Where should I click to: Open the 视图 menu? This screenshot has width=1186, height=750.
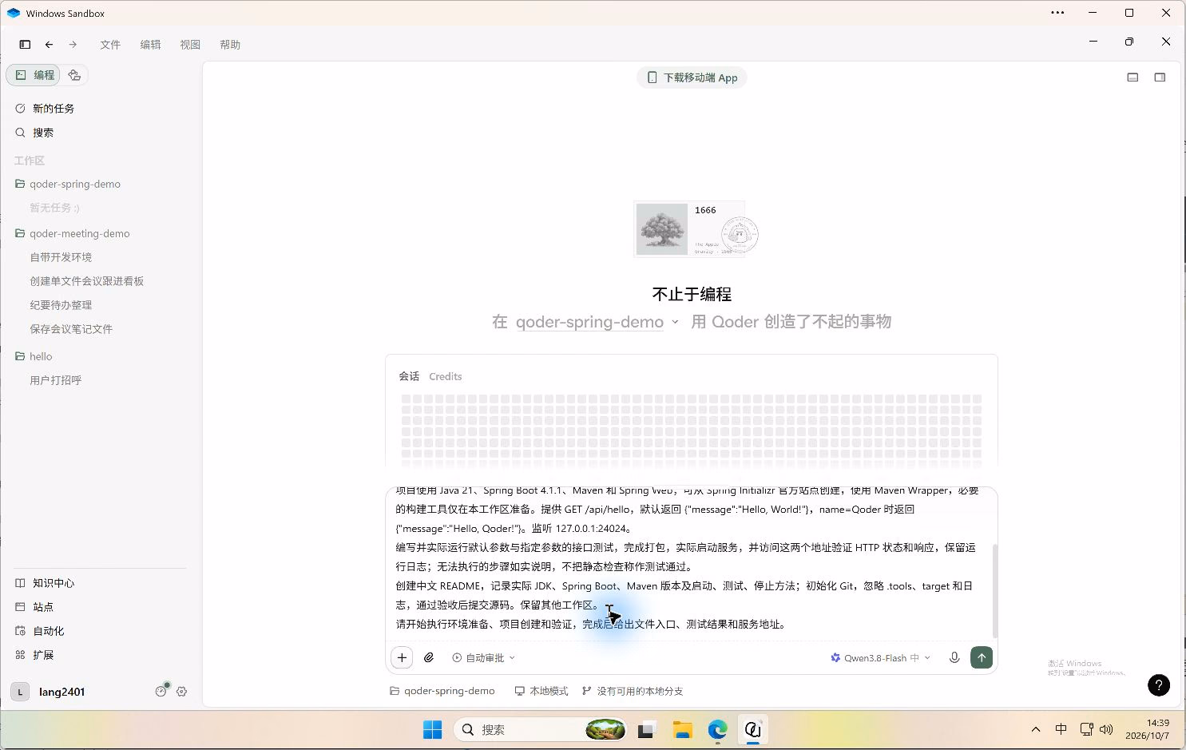click(190, 45)
